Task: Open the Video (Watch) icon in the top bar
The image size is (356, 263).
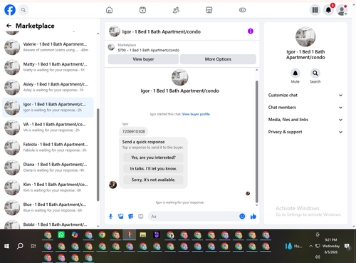Action: [x=142, y=10]
